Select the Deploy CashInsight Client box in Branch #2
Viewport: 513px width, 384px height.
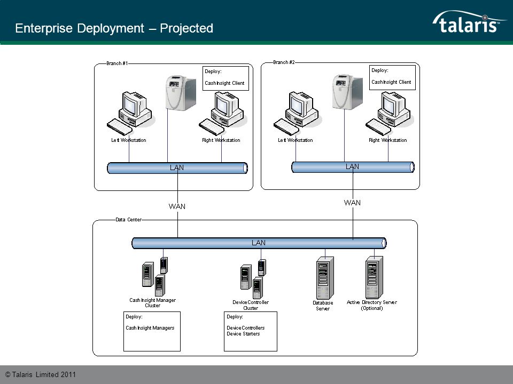coord(392,77)
